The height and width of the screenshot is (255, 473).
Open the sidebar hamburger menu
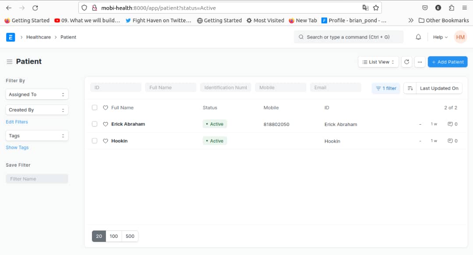[x=9, y=61]
